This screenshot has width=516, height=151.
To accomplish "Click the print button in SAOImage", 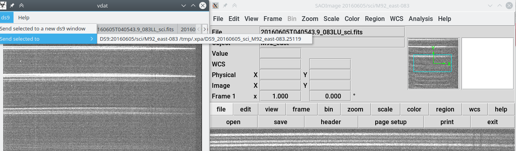I will point(447,122).
